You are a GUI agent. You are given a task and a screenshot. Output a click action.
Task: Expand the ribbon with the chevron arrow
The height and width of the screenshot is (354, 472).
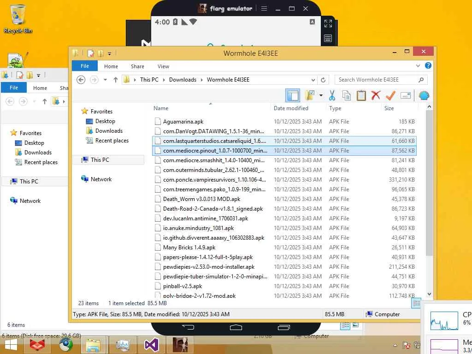tap(418, 65)
